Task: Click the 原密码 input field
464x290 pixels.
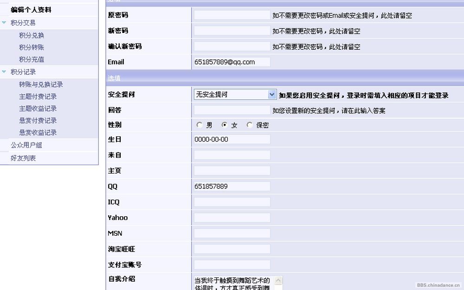Action: pos(232,15)
